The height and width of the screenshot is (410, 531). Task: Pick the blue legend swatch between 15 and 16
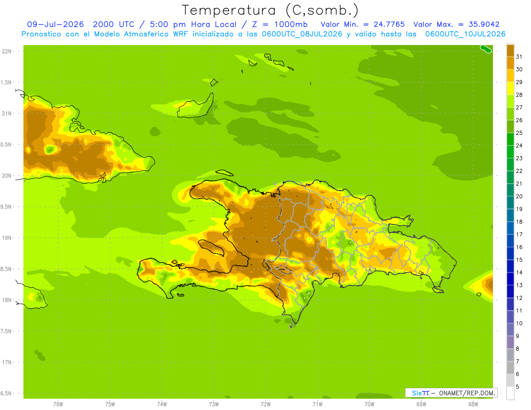coord(510,253)
